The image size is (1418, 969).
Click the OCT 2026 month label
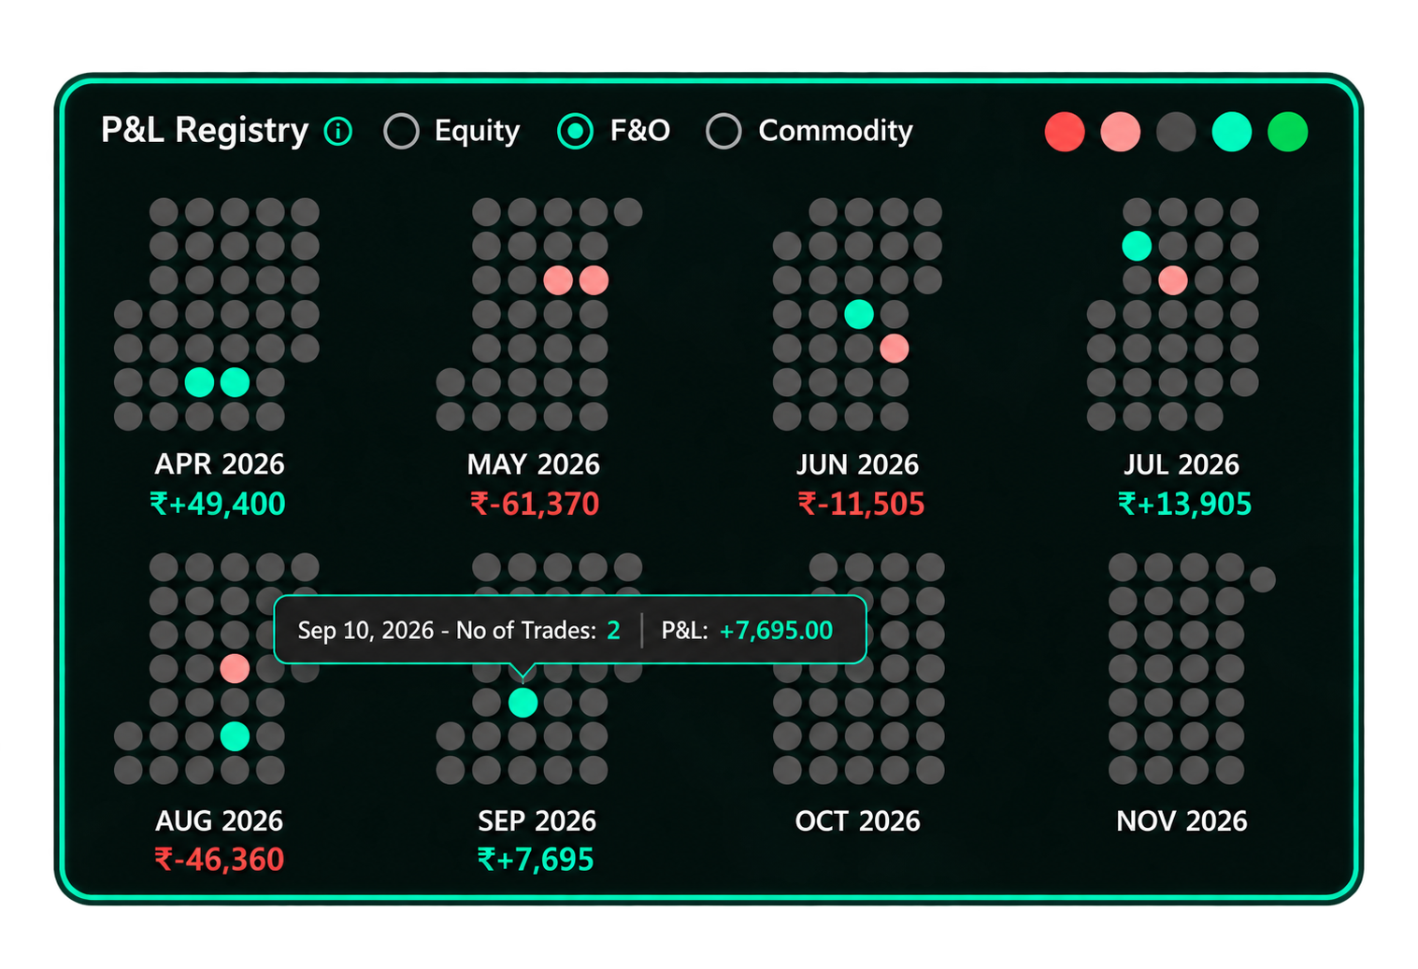point(857,821)
